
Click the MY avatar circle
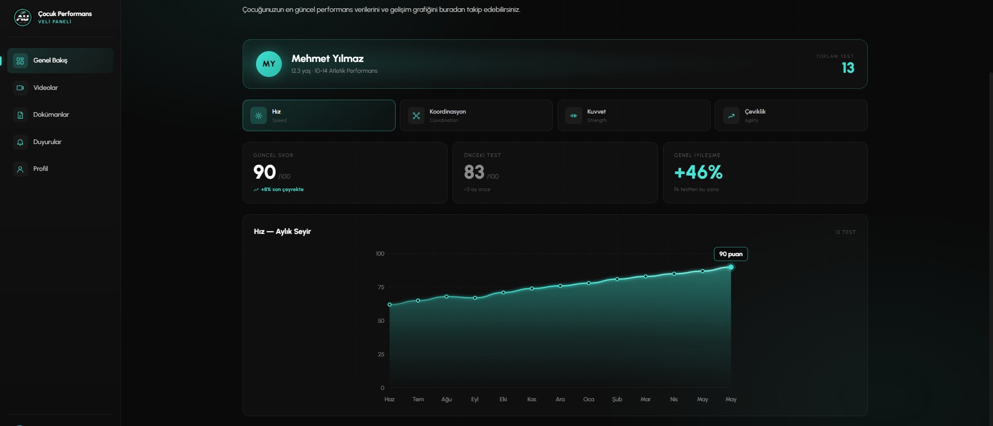(x=269, y=64)
